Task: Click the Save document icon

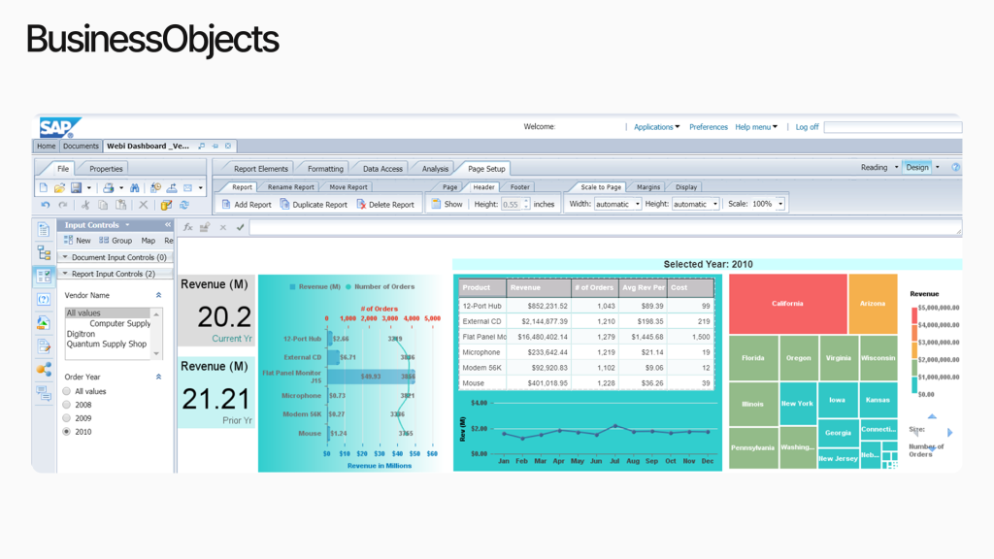Action: (x=76, y=188)
